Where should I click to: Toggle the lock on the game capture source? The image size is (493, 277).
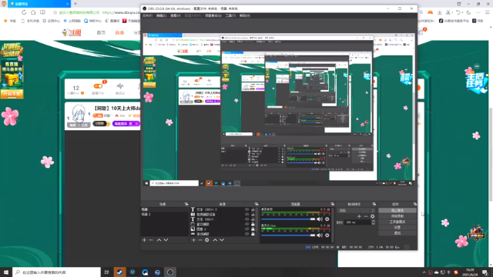253,234
